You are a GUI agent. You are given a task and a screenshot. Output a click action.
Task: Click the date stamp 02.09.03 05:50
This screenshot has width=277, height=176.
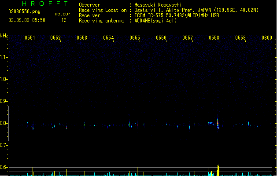[x=27, y=20]
